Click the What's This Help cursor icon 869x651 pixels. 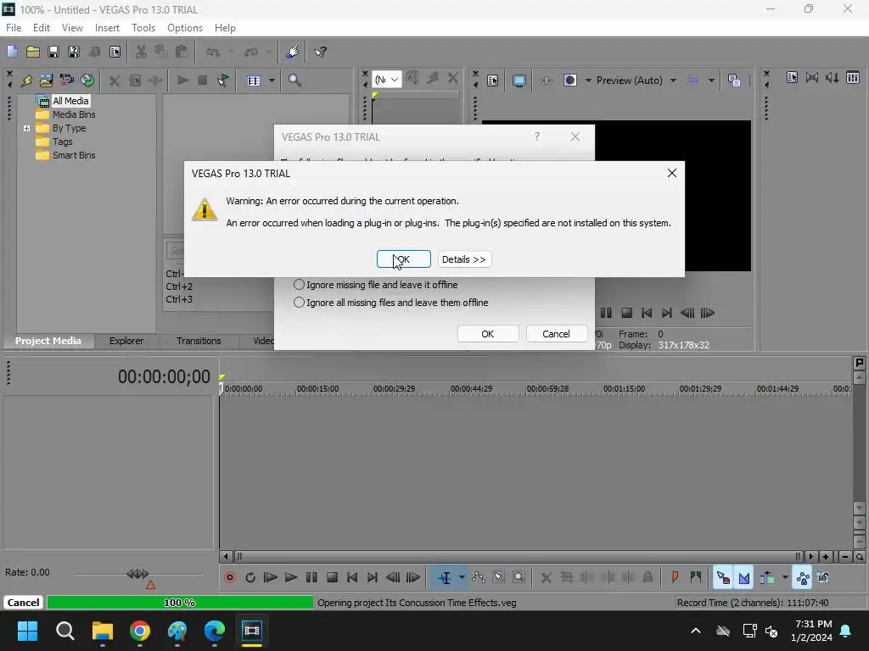click(x=320, y=52)
